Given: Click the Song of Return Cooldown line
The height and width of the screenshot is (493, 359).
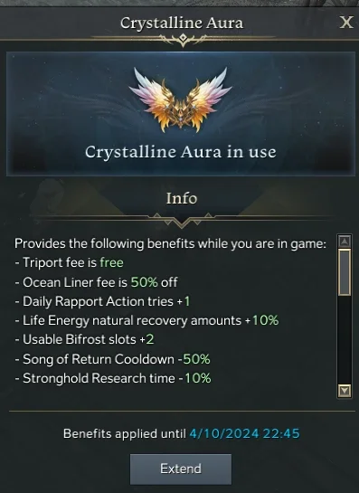Looking at the screenshot, I should [112, 359].
